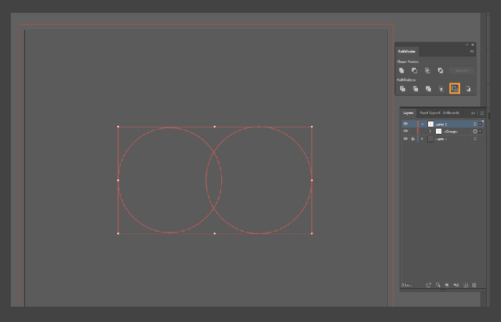Click bottom-right bounding box handle

pos(312,233)
